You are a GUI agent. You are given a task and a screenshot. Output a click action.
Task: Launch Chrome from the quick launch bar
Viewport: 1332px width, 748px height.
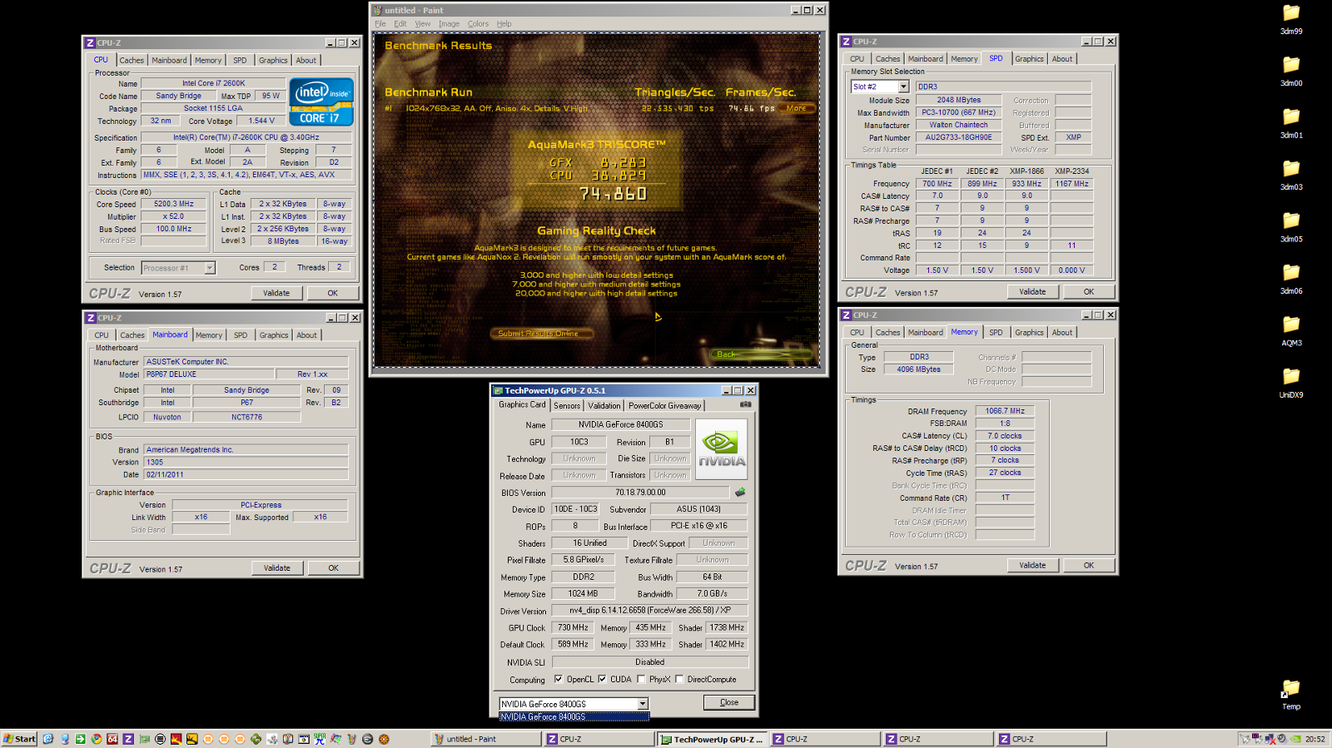pyautogui.click(x=97, y=739)
